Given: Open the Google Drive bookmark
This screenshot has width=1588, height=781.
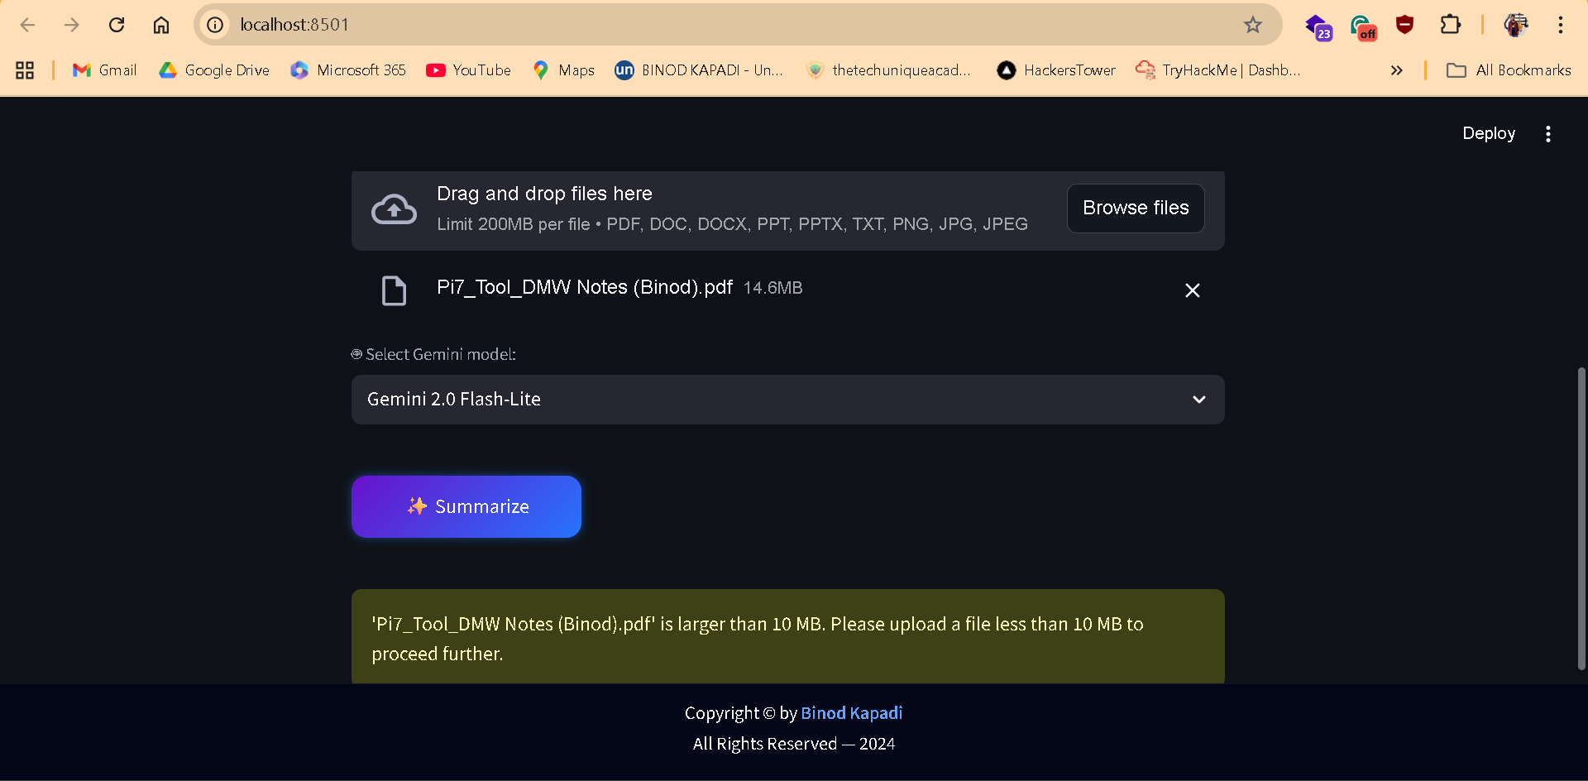Looking at the screenshot, I should point(213,70).
